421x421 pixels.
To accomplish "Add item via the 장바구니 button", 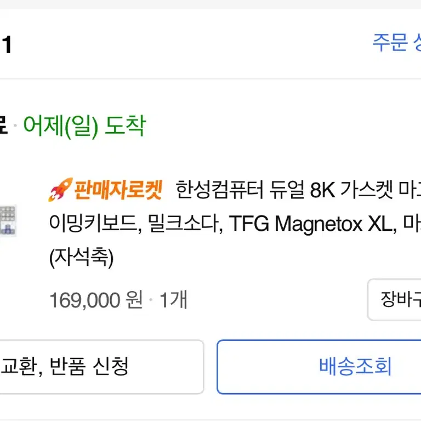I will (394, 300).
